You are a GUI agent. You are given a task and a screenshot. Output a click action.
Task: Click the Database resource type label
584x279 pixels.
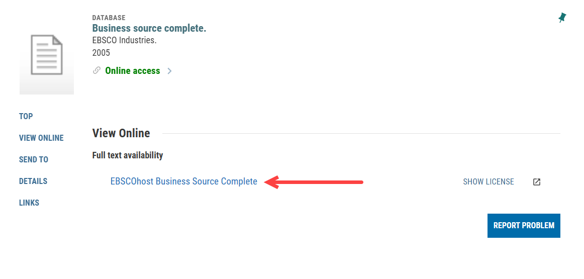pyautogui.click(x=109, y=18)
